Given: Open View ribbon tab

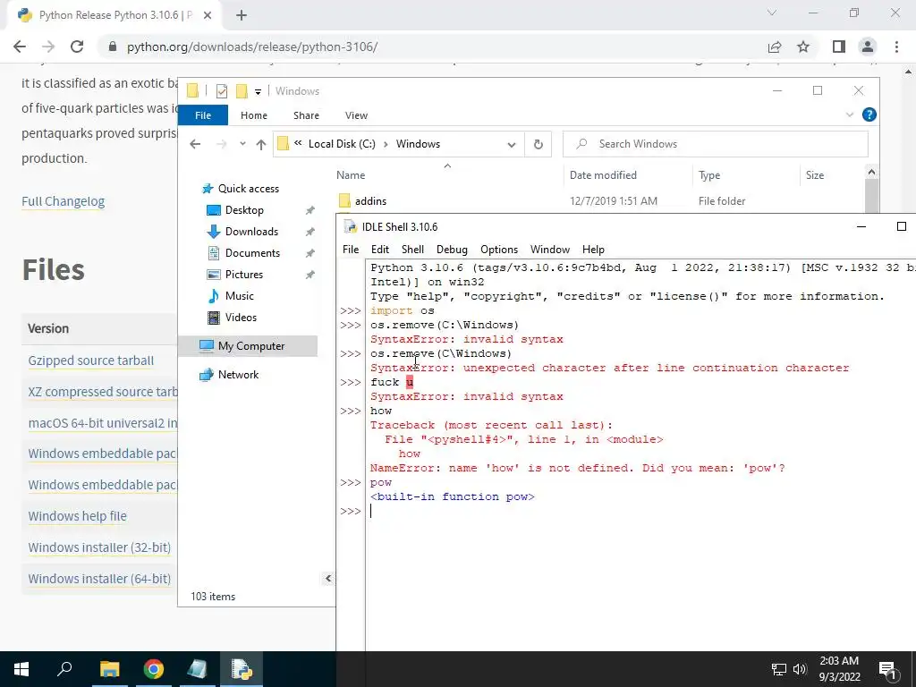Looking at the screenshot, I should [356, 115].
